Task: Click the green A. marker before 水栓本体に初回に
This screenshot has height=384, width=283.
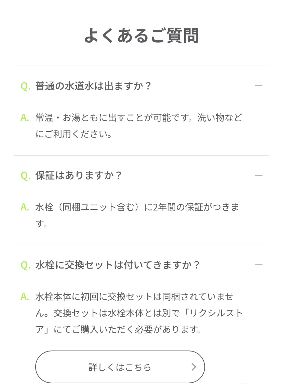Action: pos(25,297)
